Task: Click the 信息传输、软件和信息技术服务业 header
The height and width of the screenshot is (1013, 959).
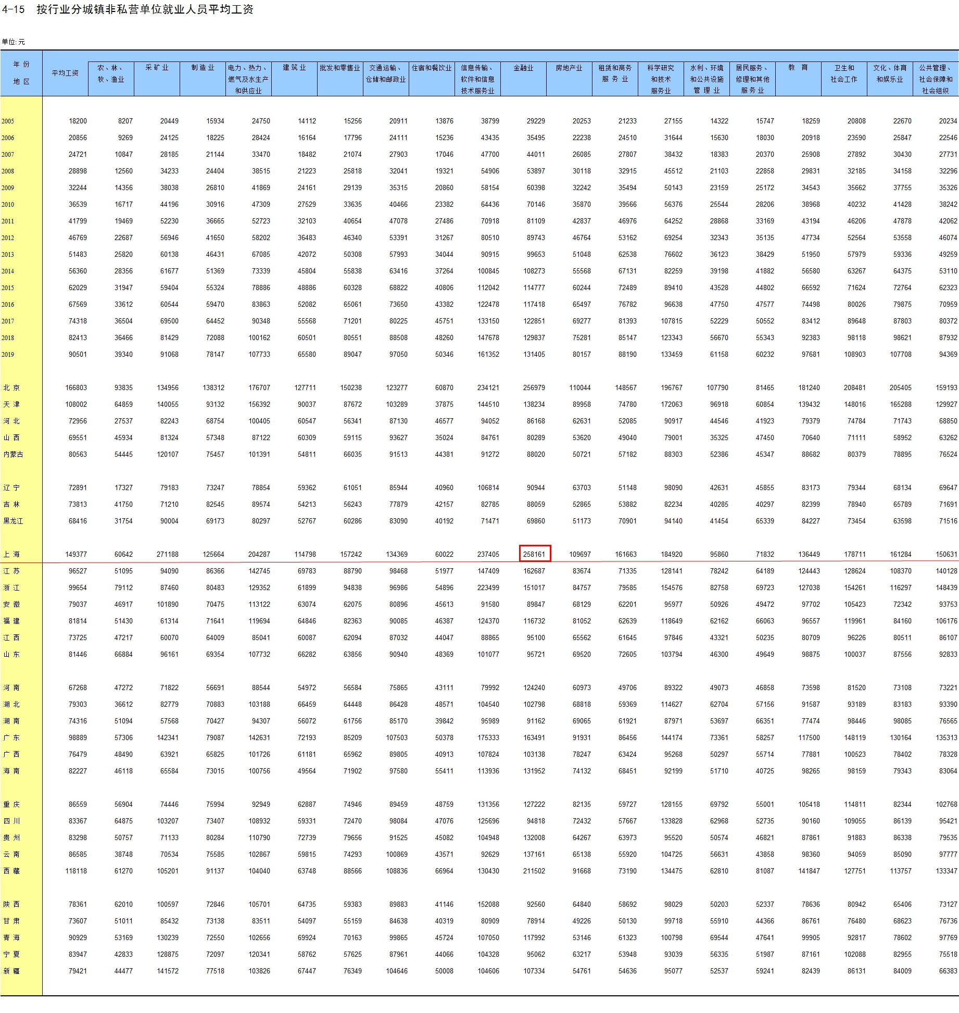Action: point(477,79)
